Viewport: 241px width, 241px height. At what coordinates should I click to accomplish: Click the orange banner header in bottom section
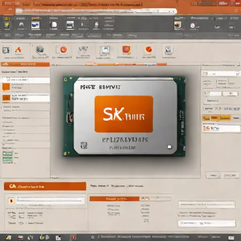(45, 186)
